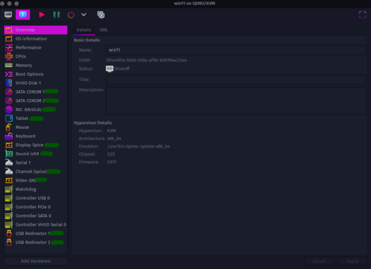Click the empty Title input field
Viewport: 371px width, 269px height.
235,80
